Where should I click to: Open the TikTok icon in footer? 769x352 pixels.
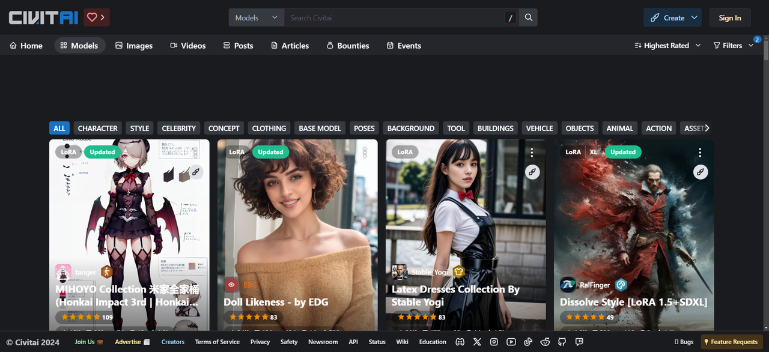coord(528,342)
